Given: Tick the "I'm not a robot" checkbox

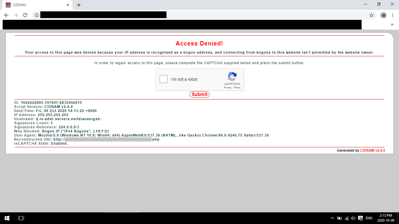Looking at the screenshot, I should coord(164,79).
